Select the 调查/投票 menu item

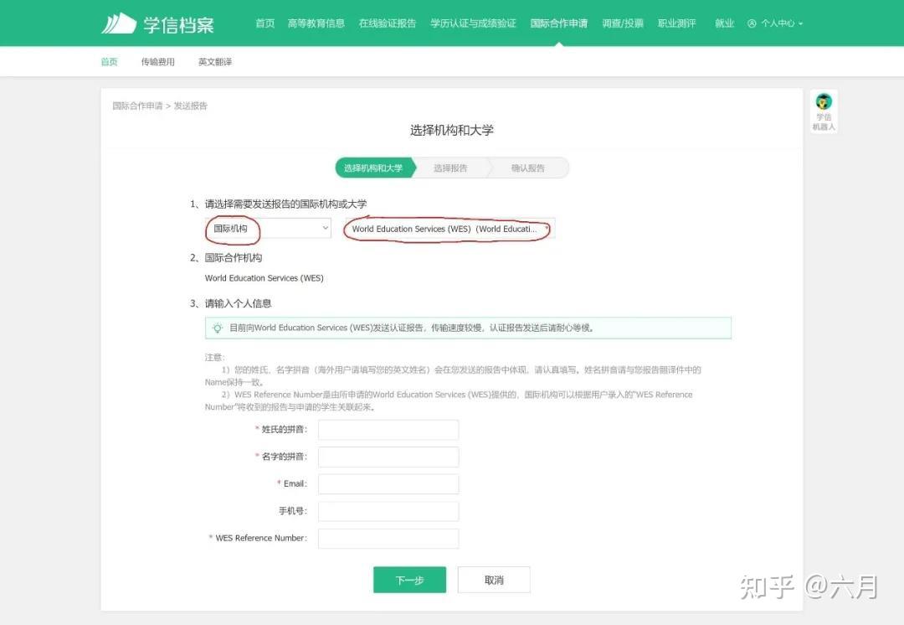coord(623,23)
